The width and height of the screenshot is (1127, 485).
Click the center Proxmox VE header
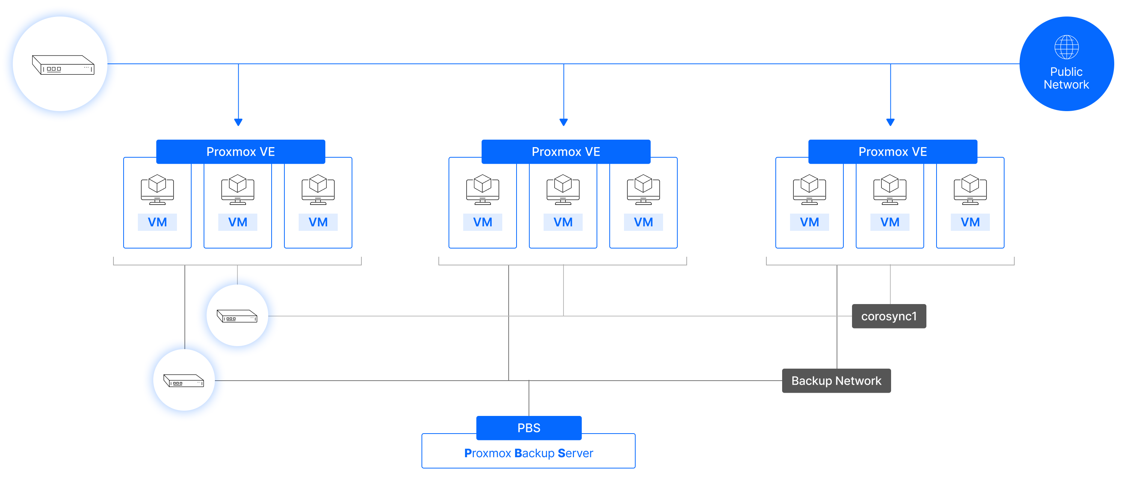click(566, 152)
